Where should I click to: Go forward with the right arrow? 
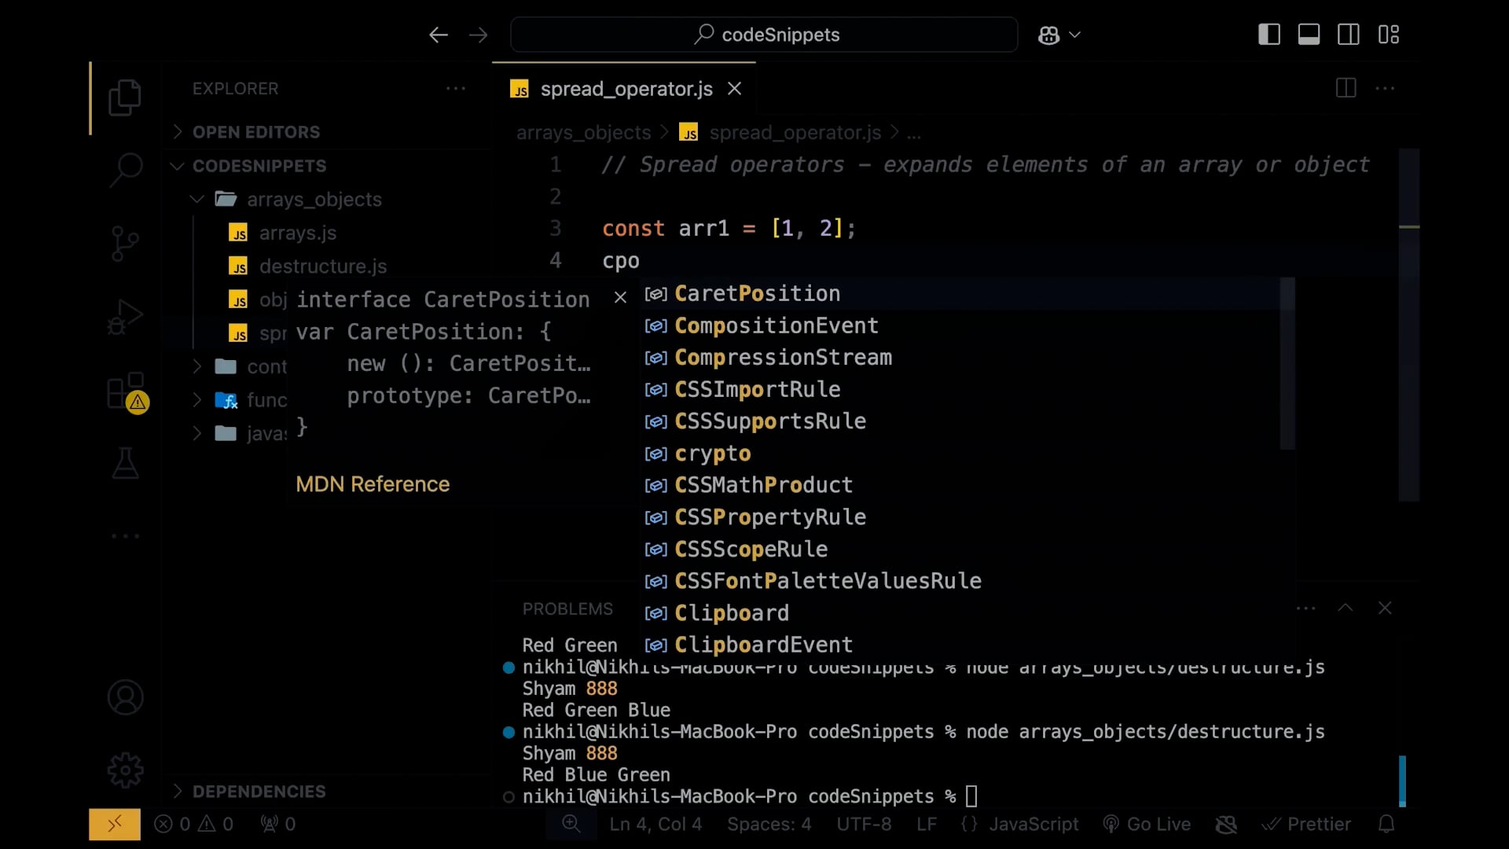(x=478, y=35)
